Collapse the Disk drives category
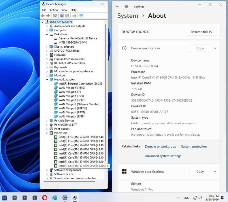 [x=47, y=34]
